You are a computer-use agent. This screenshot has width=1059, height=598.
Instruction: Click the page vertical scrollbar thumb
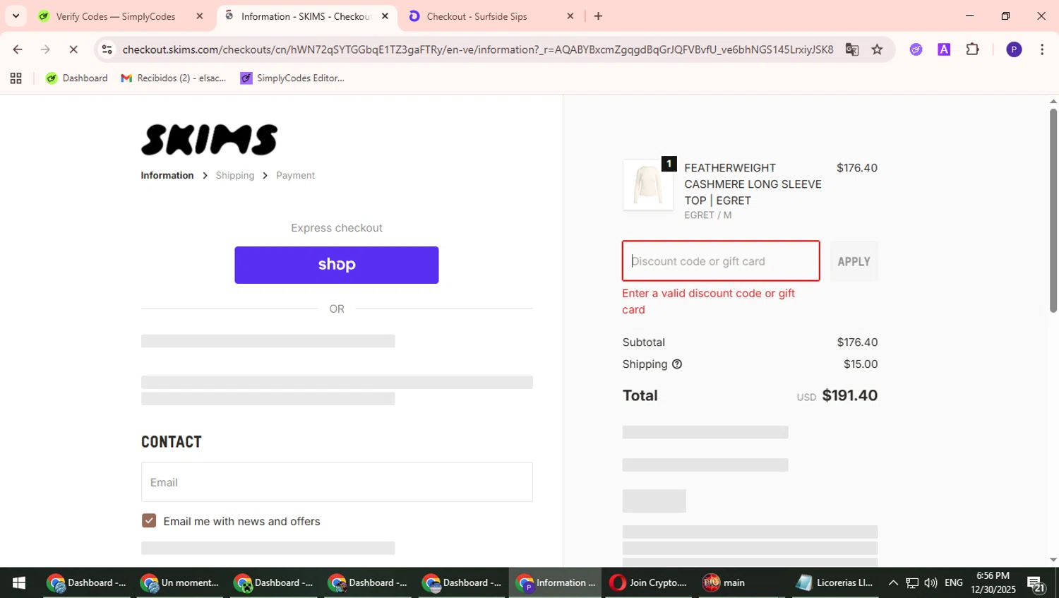(x=1053, y=210)
